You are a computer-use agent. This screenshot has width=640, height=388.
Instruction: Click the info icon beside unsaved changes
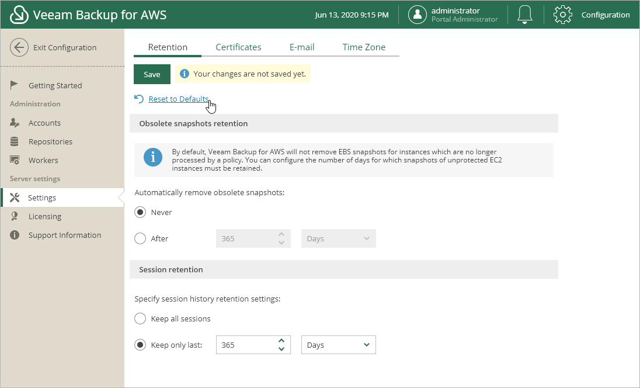185,74
